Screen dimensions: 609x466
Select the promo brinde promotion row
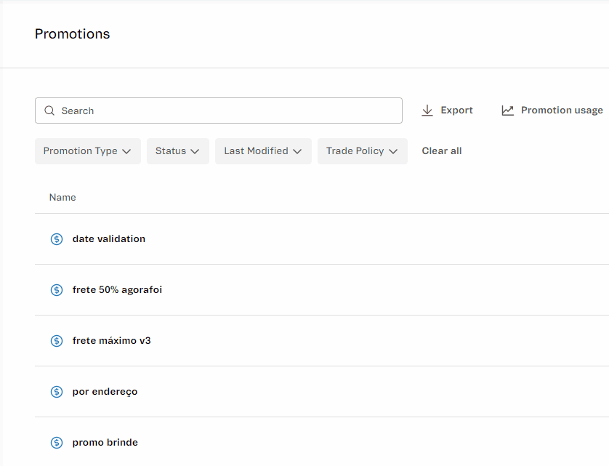point(105,443)
